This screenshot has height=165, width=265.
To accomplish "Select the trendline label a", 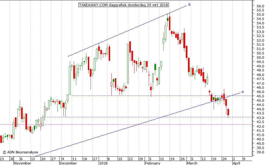I will coord(243,92).
